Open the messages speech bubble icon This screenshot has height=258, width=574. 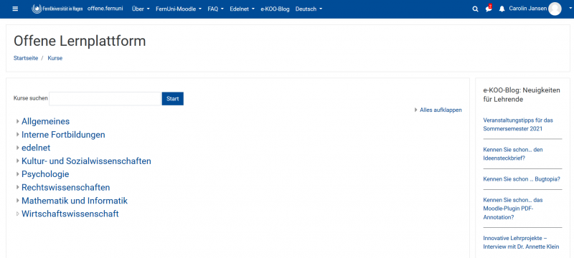(489, 9)
